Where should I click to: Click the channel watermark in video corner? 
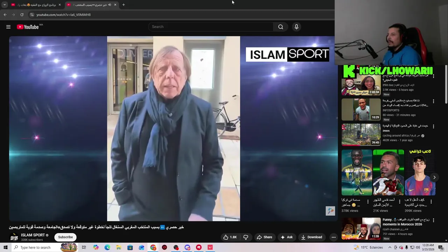(x=330, y=211)
